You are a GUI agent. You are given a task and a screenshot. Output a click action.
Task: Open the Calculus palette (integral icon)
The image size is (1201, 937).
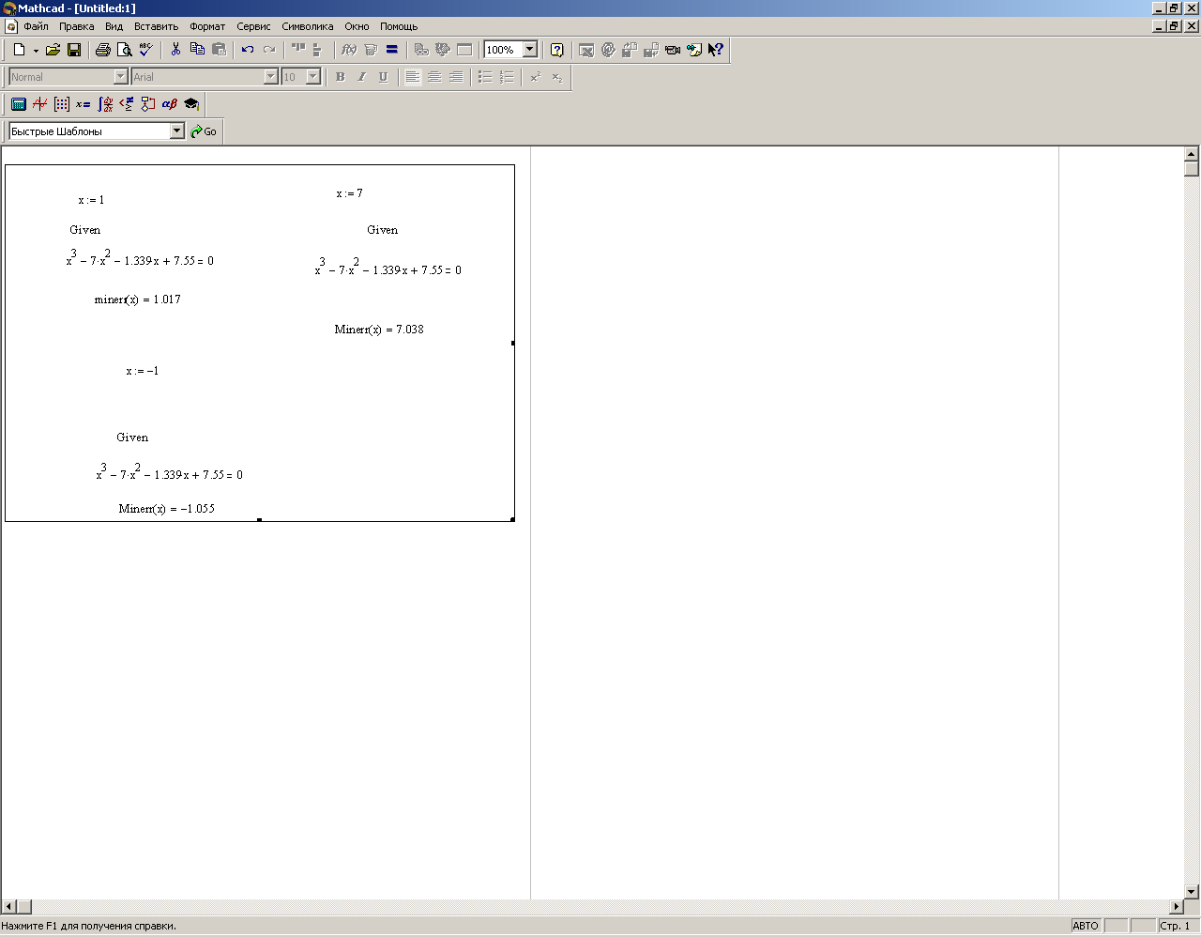point(105,104)
